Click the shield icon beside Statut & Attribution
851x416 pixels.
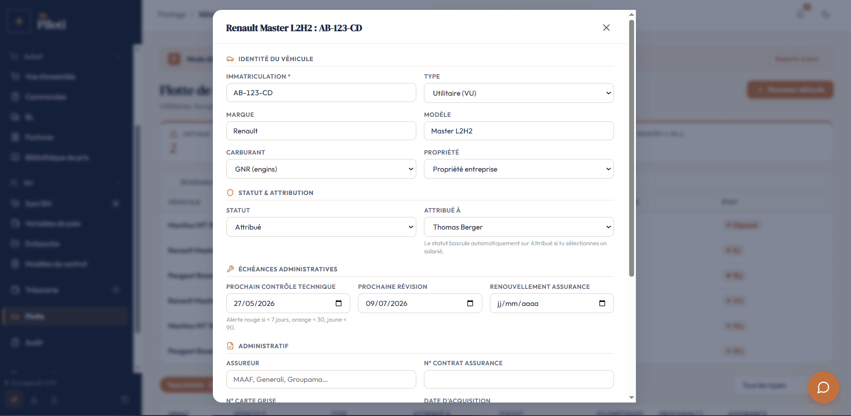point(230,193)
